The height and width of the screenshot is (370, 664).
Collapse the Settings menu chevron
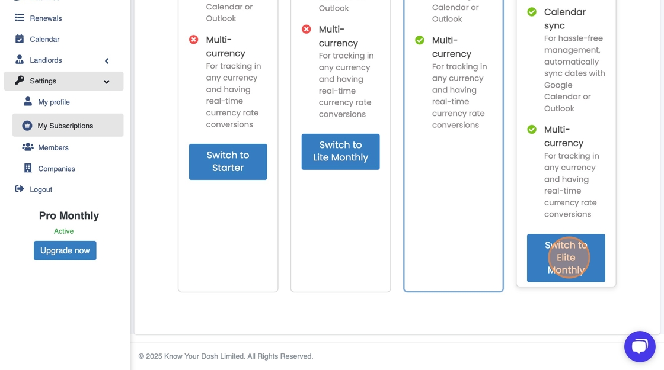[107, 82]
